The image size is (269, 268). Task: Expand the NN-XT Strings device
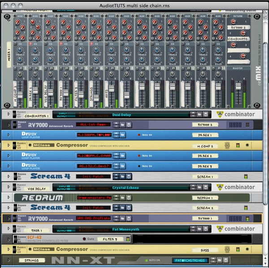pyautogui.click(x=8, y=260)
